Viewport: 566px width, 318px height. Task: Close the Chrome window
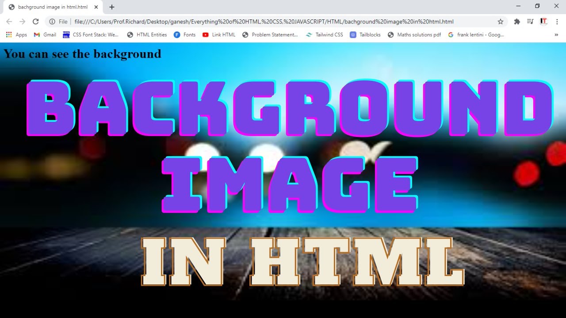[556, 6]
